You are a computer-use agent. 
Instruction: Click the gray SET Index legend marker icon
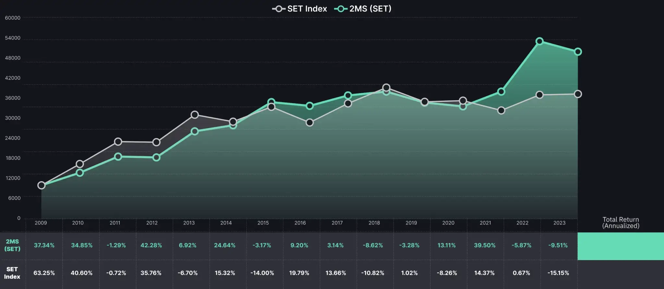click(279, 9)
